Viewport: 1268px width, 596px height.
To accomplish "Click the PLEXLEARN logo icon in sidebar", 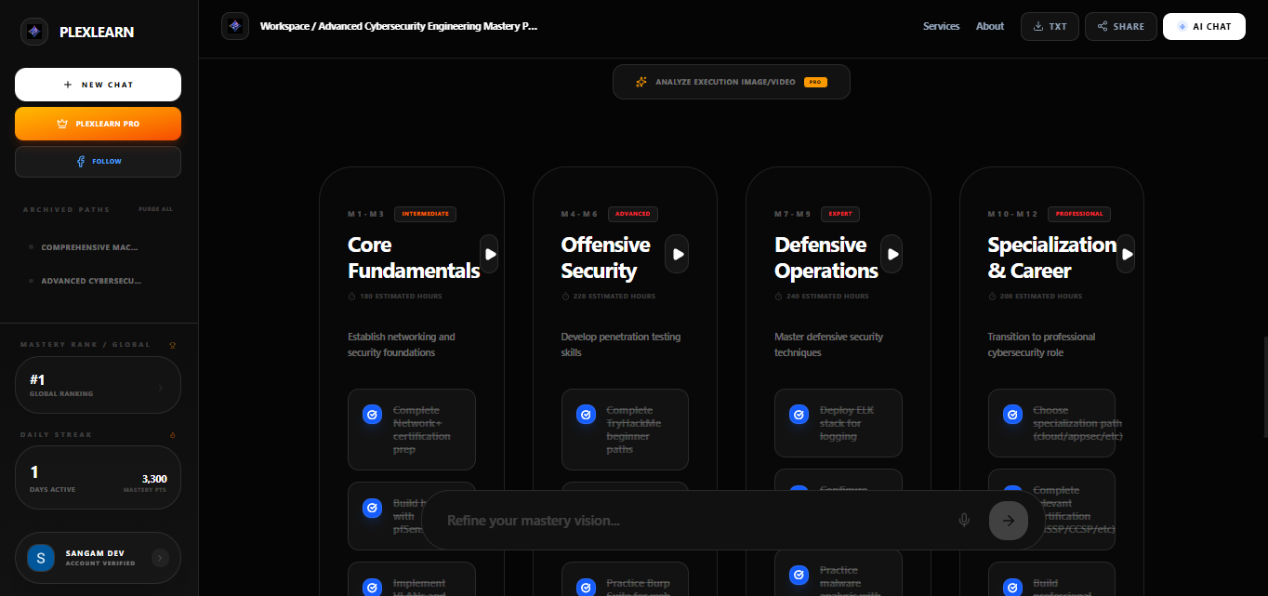I will coord(34,31).
